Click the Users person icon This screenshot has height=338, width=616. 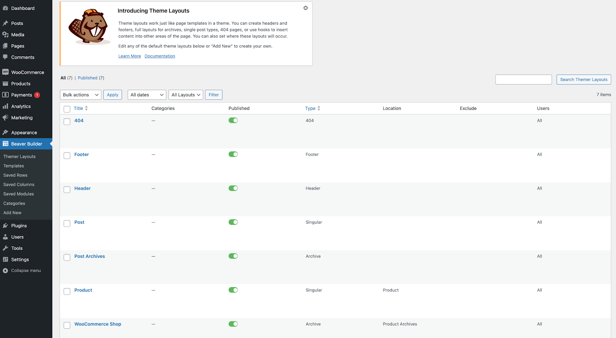pyautogui.click(x=5, y=237)
